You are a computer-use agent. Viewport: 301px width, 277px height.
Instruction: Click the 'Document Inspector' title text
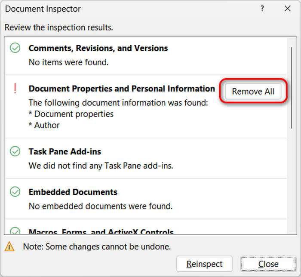point(43,9)
